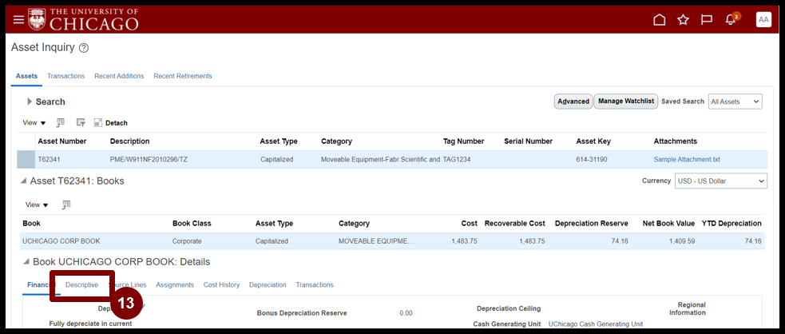Collapse Book UCHICAGO CORP BOOK: Details section
The width and height of the screenshot is (785, 334).
pos(26,262)
